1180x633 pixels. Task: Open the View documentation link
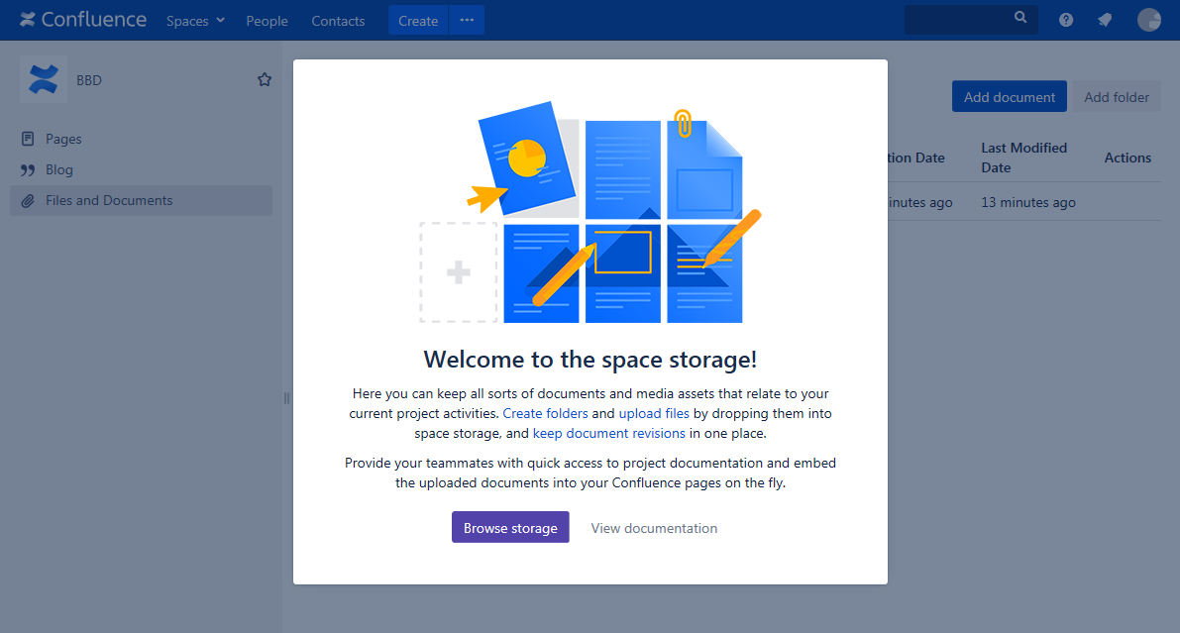coord(654,528)
